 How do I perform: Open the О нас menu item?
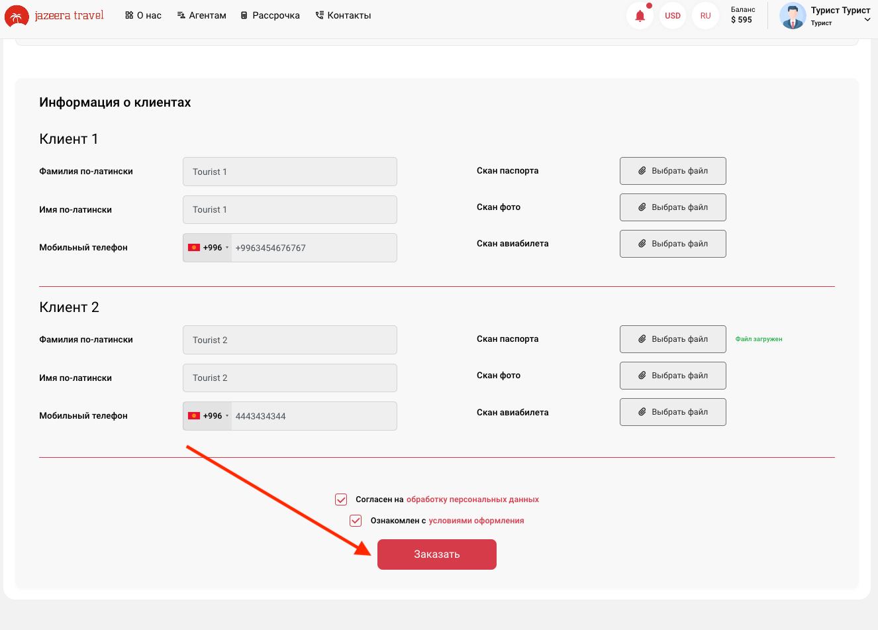[x=143, y=15]
